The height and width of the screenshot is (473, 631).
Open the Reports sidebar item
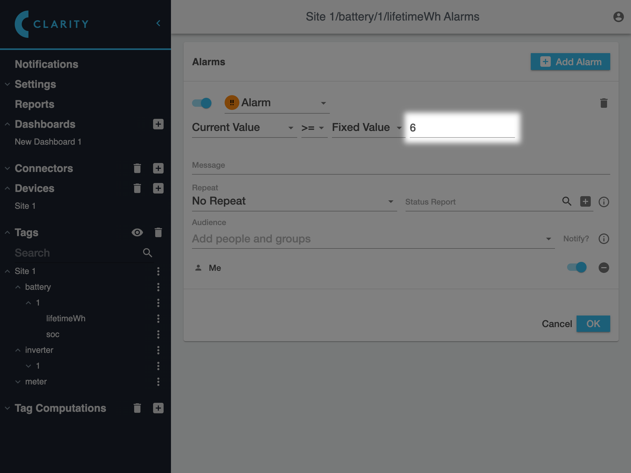pos(34,104)
